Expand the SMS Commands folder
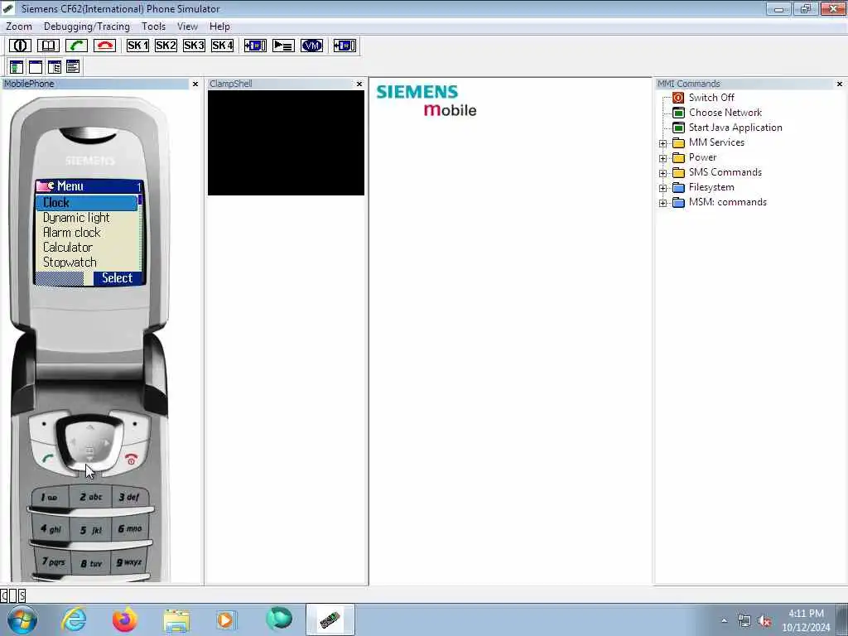848x636 pixels. point(663,173)
